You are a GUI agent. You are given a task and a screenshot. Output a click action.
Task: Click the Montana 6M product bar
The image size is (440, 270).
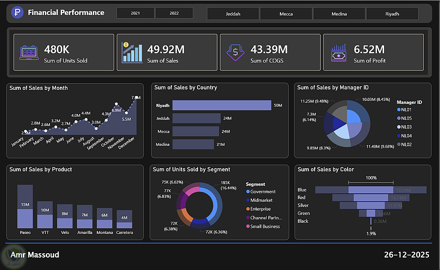[x=104, y=218]
